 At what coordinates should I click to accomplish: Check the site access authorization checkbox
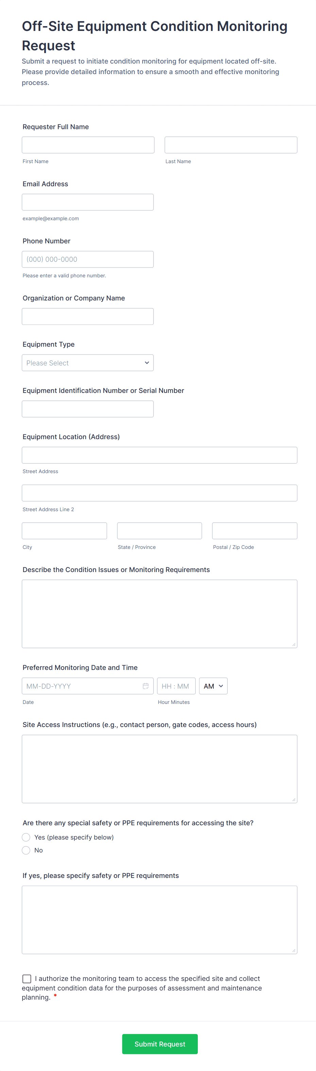pyautogui.click(x=27, y=979)
